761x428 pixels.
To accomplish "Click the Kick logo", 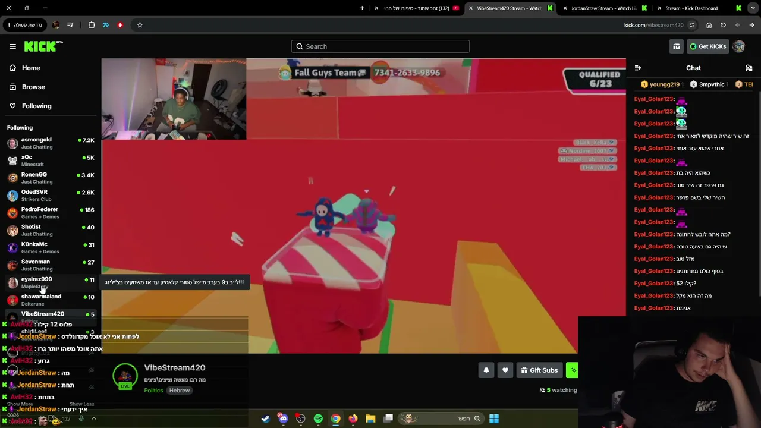I will (x=43, y=46).
